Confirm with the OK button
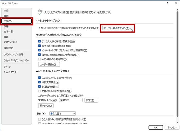 pos(155,127)
